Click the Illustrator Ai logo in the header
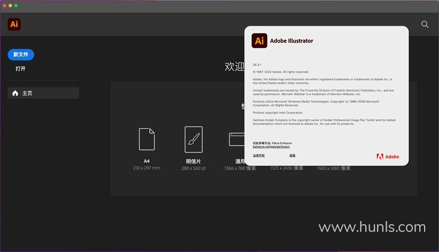This screenshot has width=439, height=252. pyautogui.click(x=14, y=24)
